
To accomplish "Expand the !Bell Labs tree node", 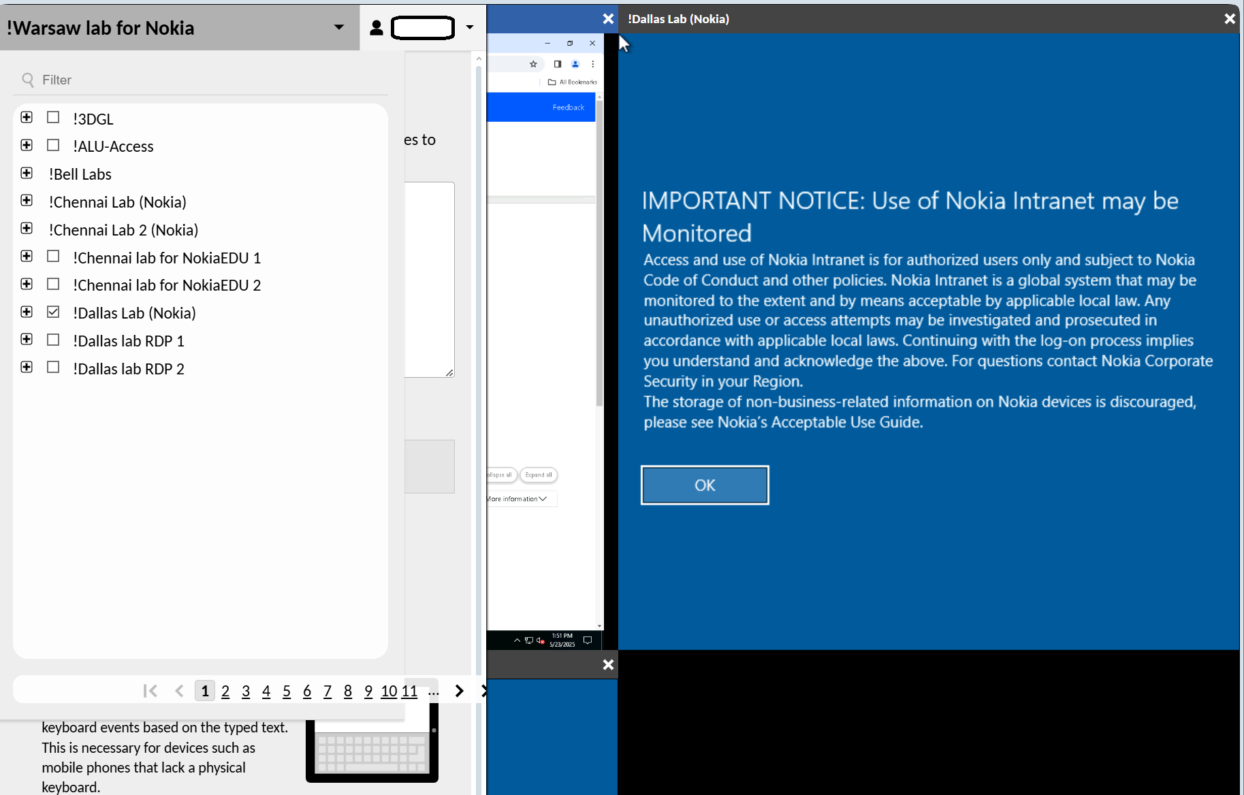I will tap(27, 173).
